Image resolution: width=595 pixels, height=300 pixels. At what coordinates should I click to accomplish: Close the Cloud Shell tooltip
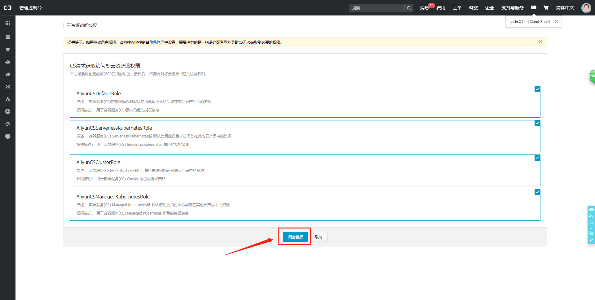[556, 22]
